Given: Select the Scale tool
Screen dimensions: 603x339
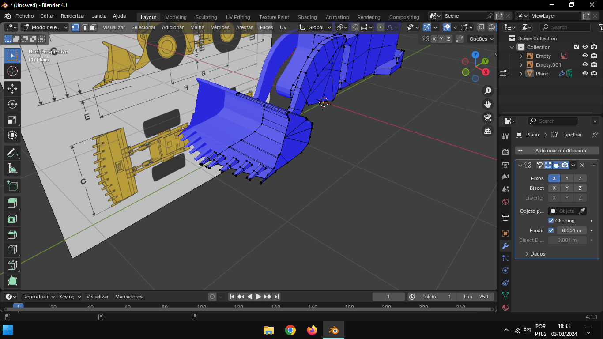Looking at the screenshot, I should 12,120.
